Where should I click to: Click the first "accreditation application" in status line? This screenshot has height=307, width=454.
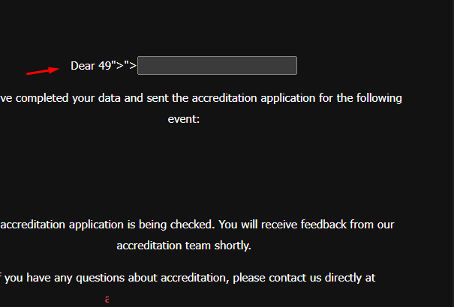click(x=66, y=225)
